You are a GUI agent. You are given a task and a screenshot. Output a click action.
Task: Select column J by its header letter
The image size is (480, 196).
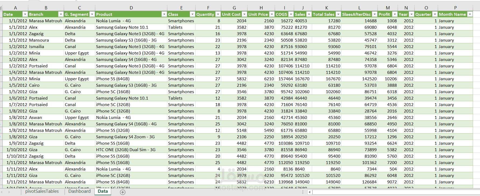point(303,8)
